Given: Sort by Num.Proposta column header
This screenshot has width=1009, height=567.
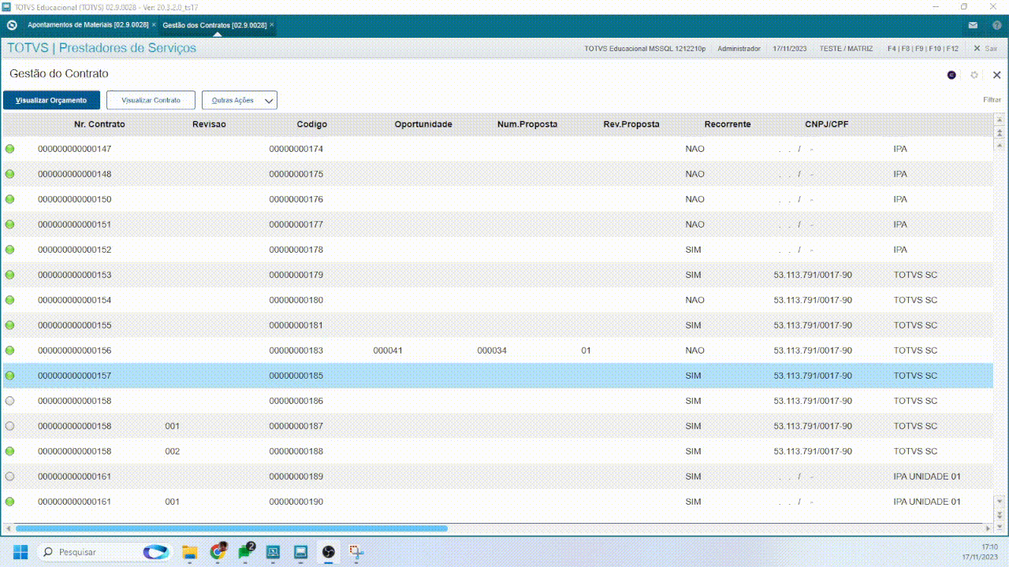Looking at the screenshot, I should pyautogui.click(x=527, y=124).
